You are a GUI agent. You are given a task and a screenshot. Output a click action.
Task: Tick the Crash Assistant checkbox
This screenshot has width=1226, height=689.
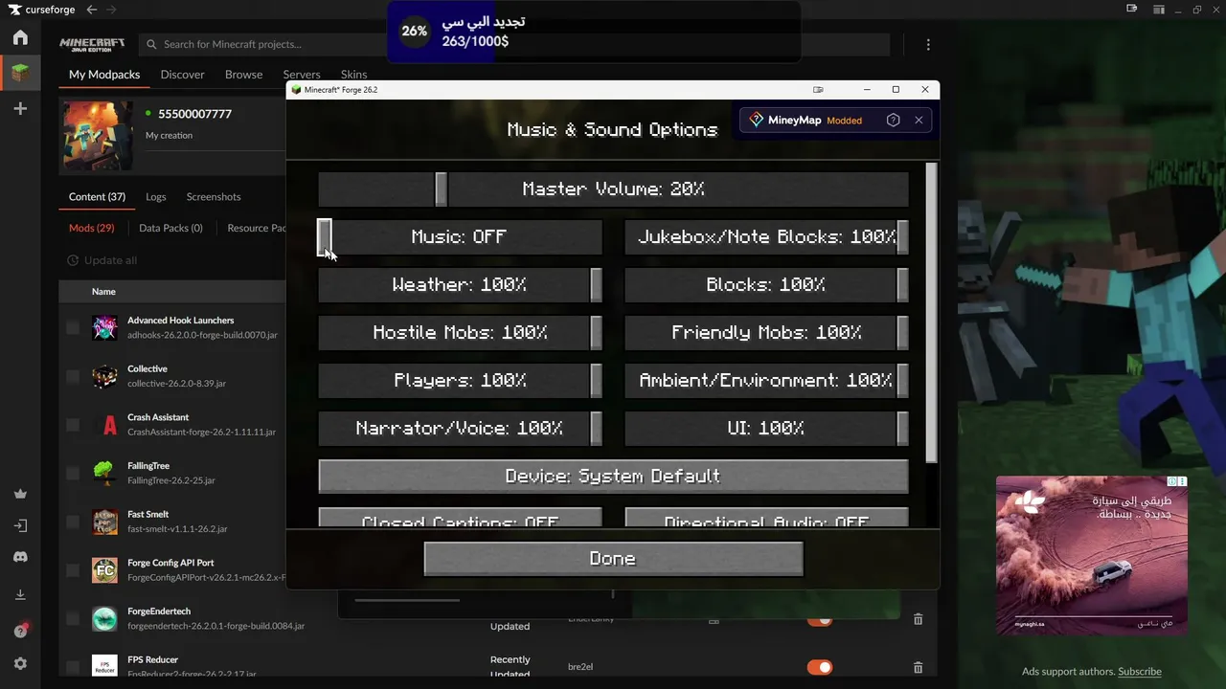click(x=73, y=425)
